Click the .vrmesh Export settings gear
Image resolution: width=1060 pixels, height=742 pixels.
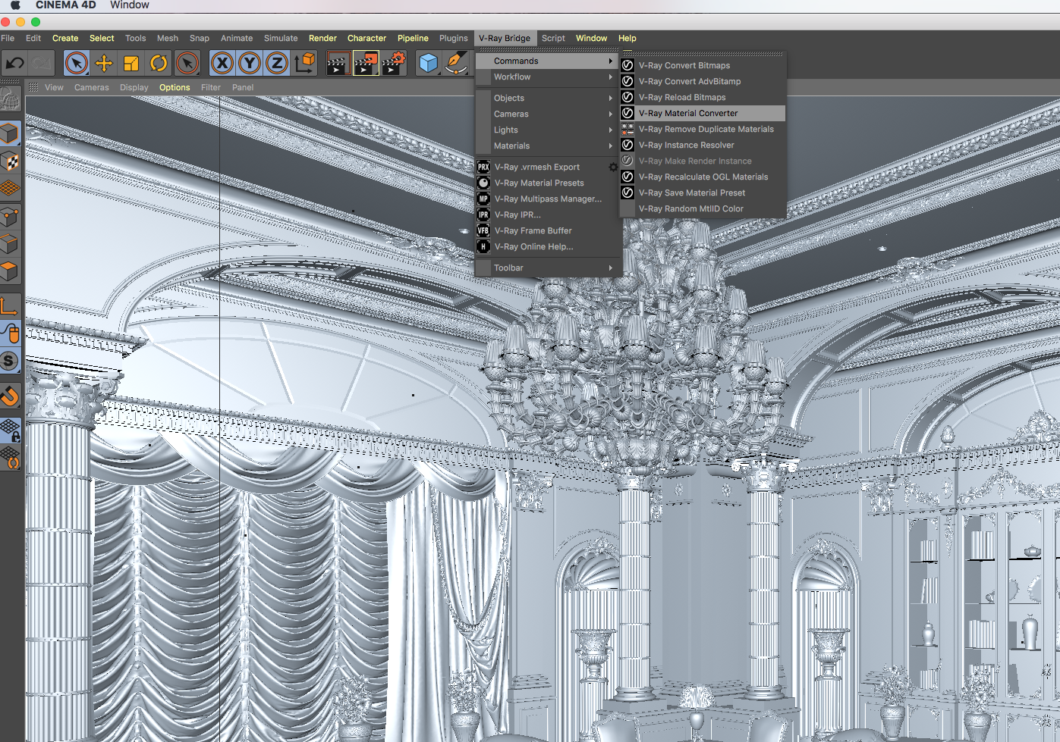(613, 167)
